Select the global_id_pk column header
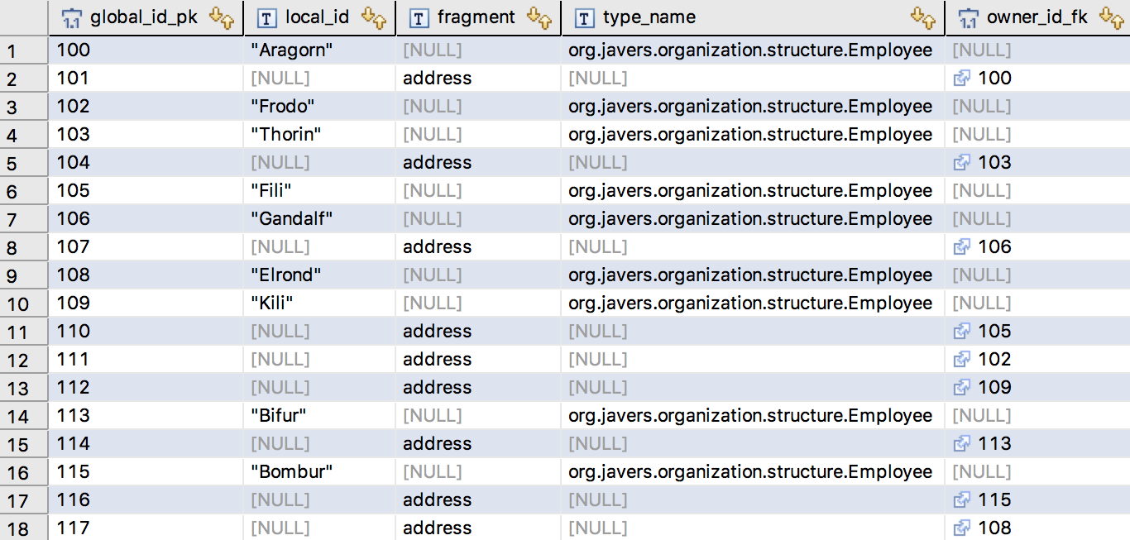This screenshot has height=540, width=1130. tap(146, 17)
